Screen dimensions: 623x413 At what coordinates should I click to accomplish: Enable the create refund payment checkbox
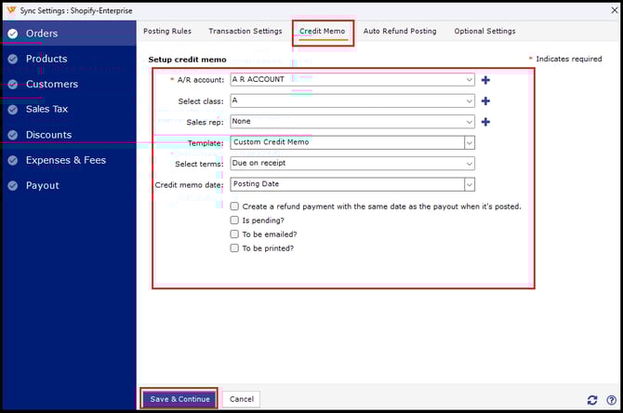coord(235,206)
